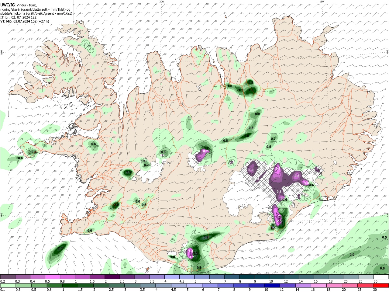
Task: Click the white 0.3 value on Vatnajökull glacier
Action: (279, 191)
